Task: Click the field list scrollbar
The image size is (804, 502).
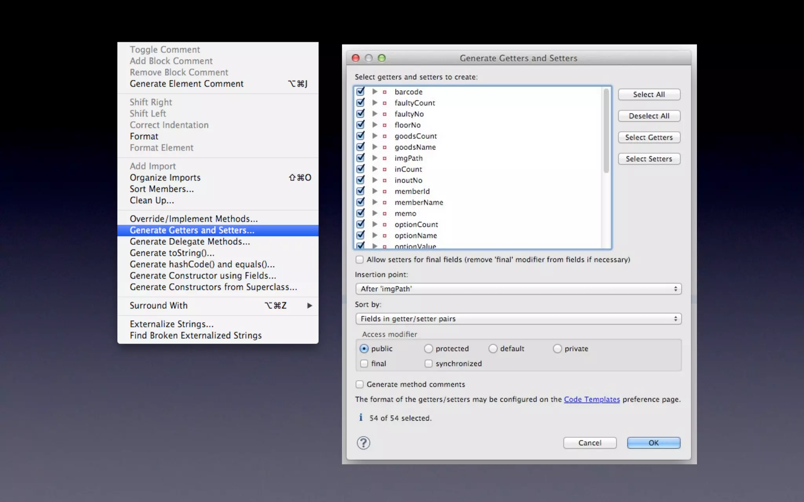Action: tap(606, 131)
